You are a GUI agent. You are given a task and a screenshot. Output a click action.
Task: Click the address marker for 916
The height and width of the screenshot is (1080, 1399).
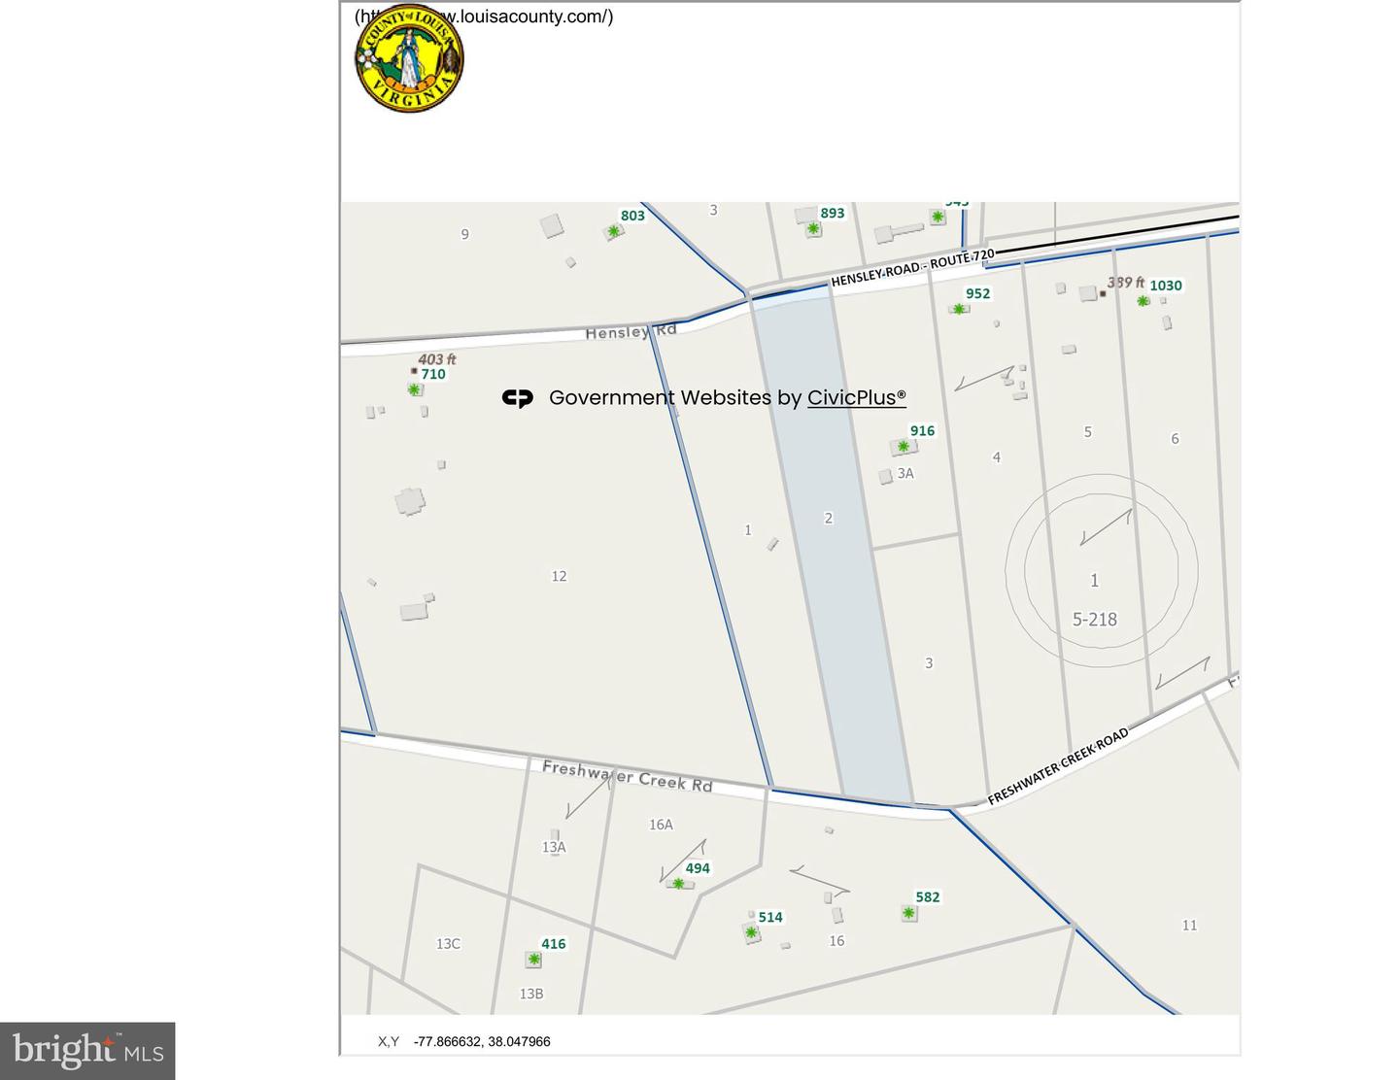click(904, 447)
